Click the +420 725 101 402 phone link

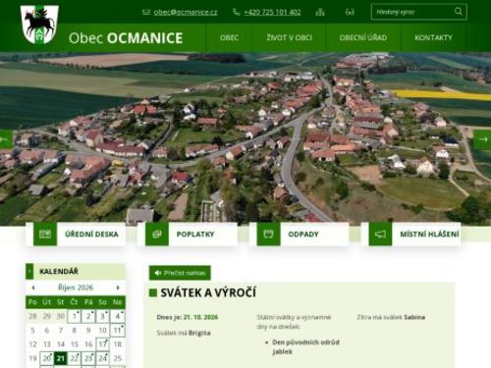pyautogui.click(x=272, y=12)
